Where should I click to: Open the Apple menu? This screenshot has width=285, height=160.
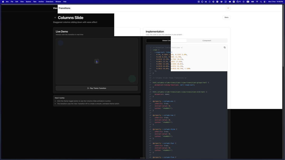point(3,2)
